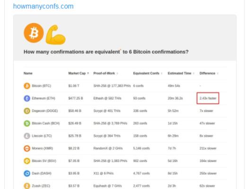Click the $58.46 B market cap value
This screenshot has width=246, height=189.
75,111
